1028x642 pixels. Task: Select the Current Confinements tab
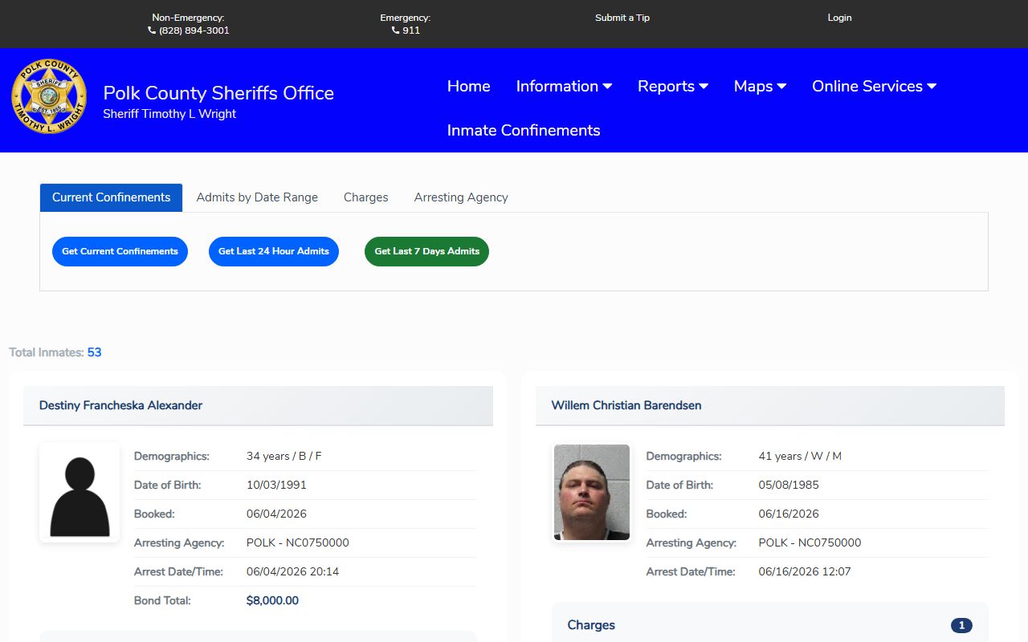(x=111, y=197)
